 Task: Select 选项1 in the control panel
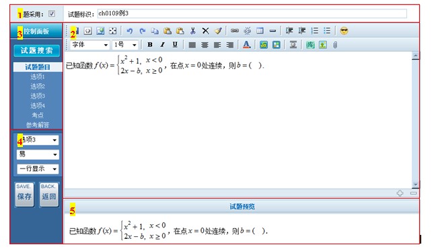38,77
